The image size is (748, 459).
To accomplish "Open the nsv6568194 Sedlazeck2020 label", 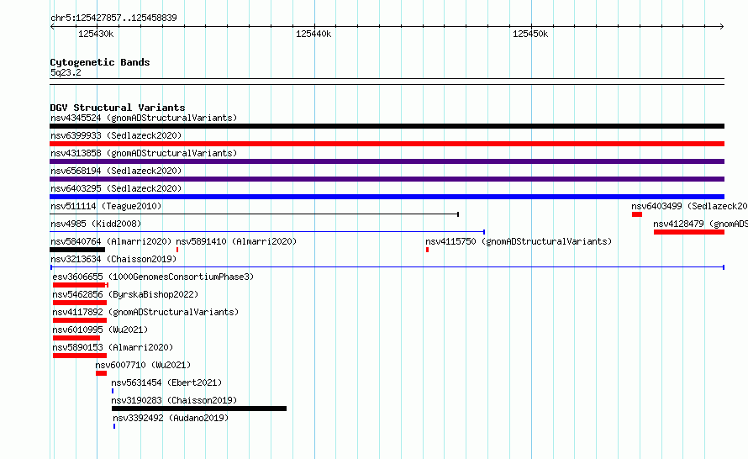I will (116, 171).
